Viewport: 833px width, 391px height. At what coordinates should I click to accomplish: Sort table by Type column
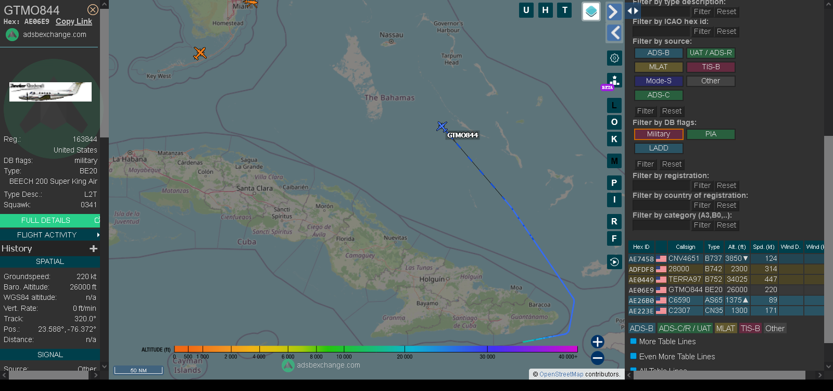click(x=714, y=247)
